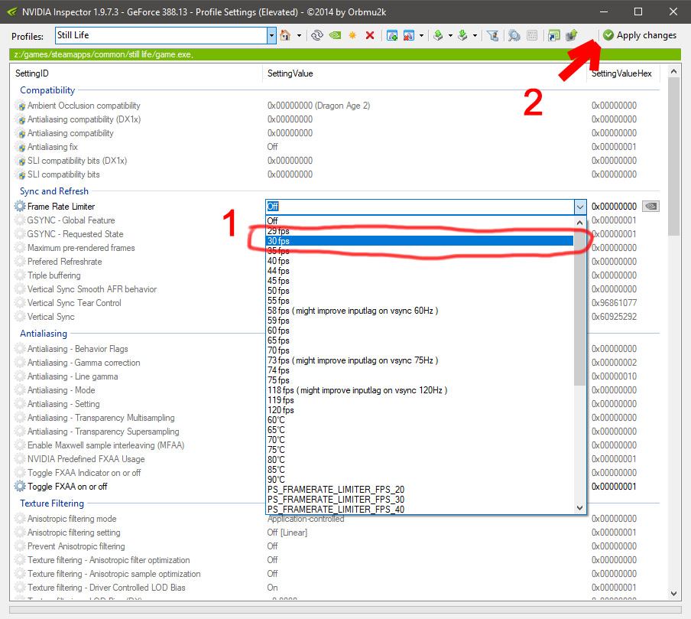Open the export profiles dropdown arrow

point(450,36)
